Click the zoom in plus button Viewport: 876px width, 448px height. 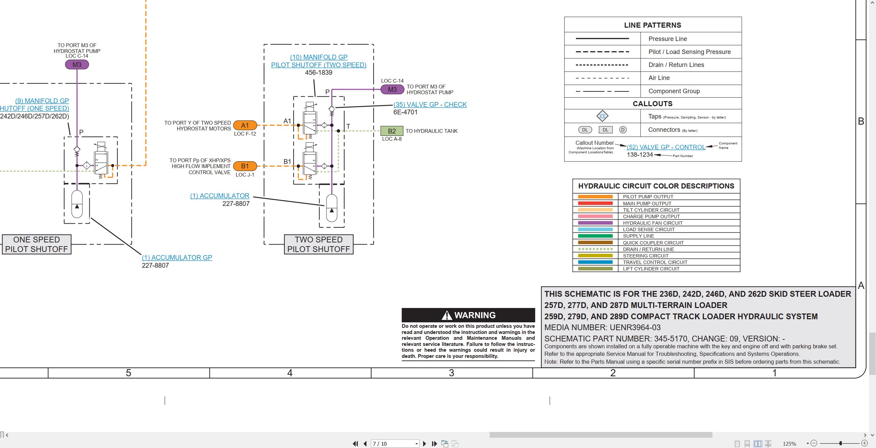coord(864,443)
